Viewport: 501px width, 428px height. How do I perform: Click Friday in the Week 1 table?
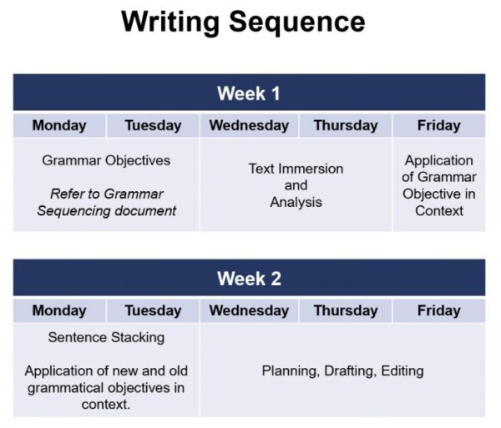coord(438,126)
